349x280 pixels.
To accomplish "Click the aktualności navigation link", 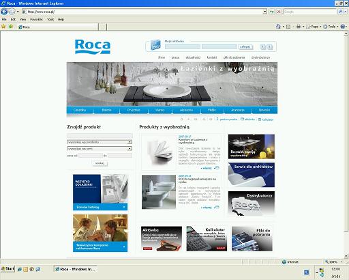I will (x=193, y=57).
